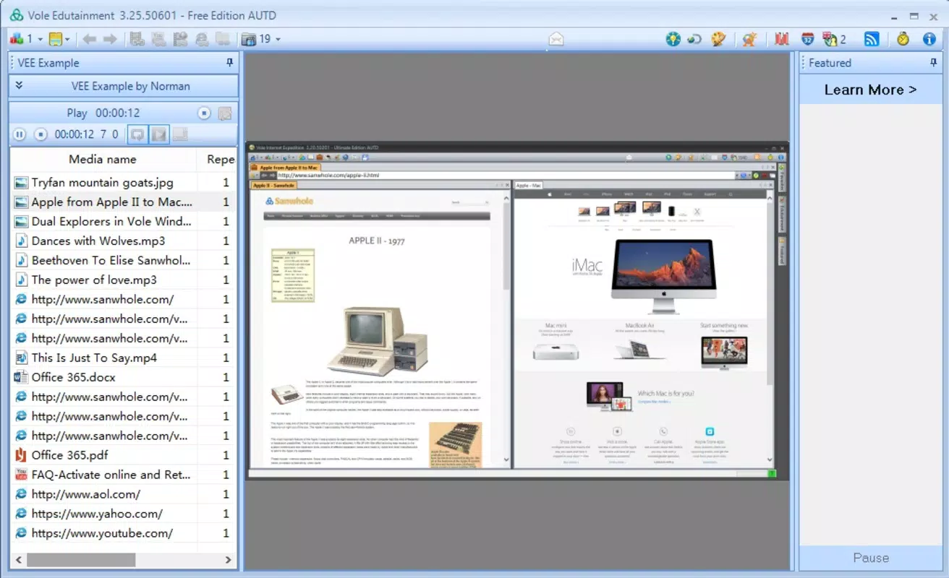Click the media folder icon labeled 19

[249, 39]
